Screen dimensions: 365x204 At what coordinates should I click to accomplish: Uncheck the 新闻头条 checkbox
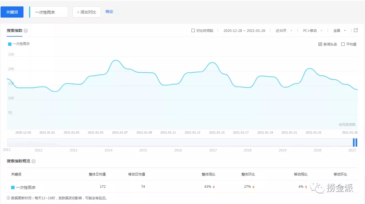point(320,44)
